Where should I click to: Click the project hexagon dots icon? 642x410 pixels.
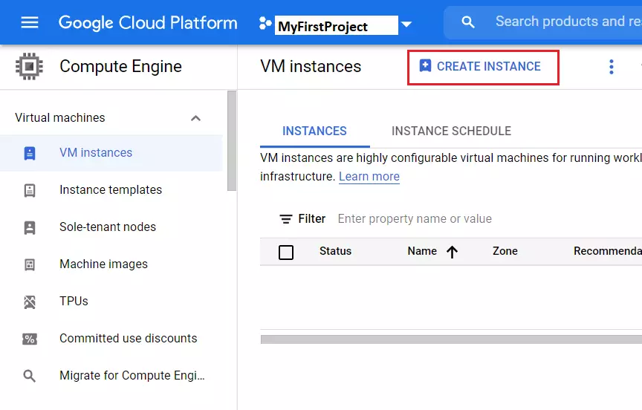point(265,24)
